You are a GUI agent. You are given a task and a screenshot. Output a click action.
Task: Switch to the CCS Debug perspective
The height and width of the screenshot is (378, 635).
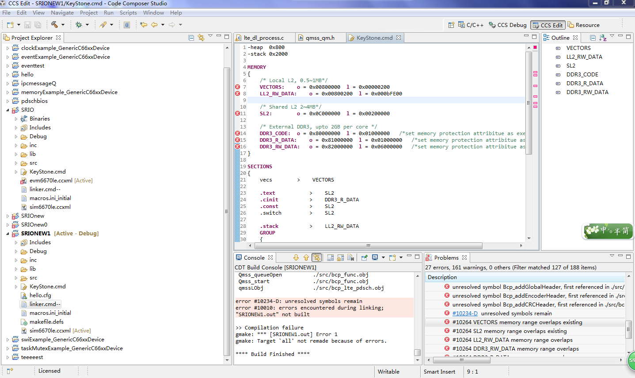coord(508,25)
